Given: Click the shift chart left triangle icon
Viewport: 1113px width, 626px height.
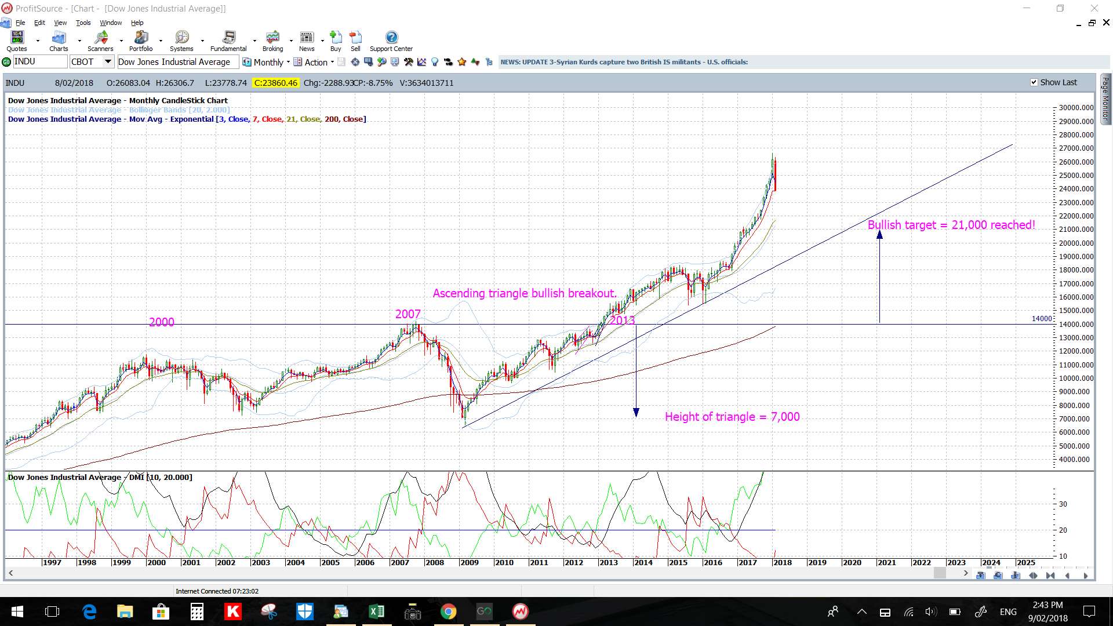Looking at the screenshot, I should (1068, 576).
